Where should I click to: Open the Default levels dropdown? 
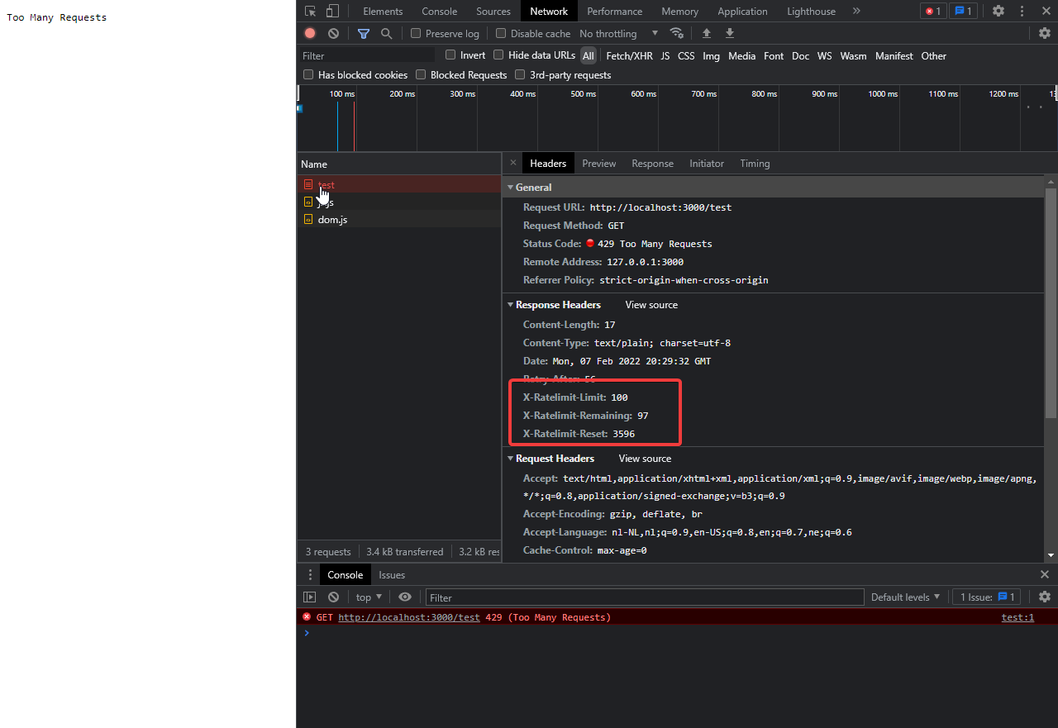coord(906,597)
